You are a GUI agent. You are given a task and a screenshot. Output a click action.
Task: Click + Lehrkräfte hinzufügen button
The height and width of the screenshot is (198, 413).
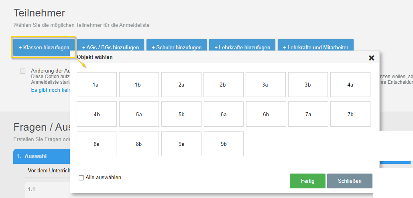[242, 47]
